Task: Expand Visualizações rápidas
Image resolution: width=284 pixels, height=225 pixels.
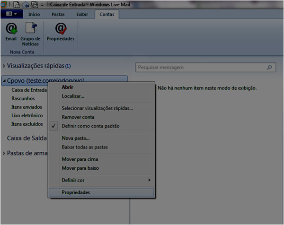Action: pyautogui.click(x=4, y=66)
